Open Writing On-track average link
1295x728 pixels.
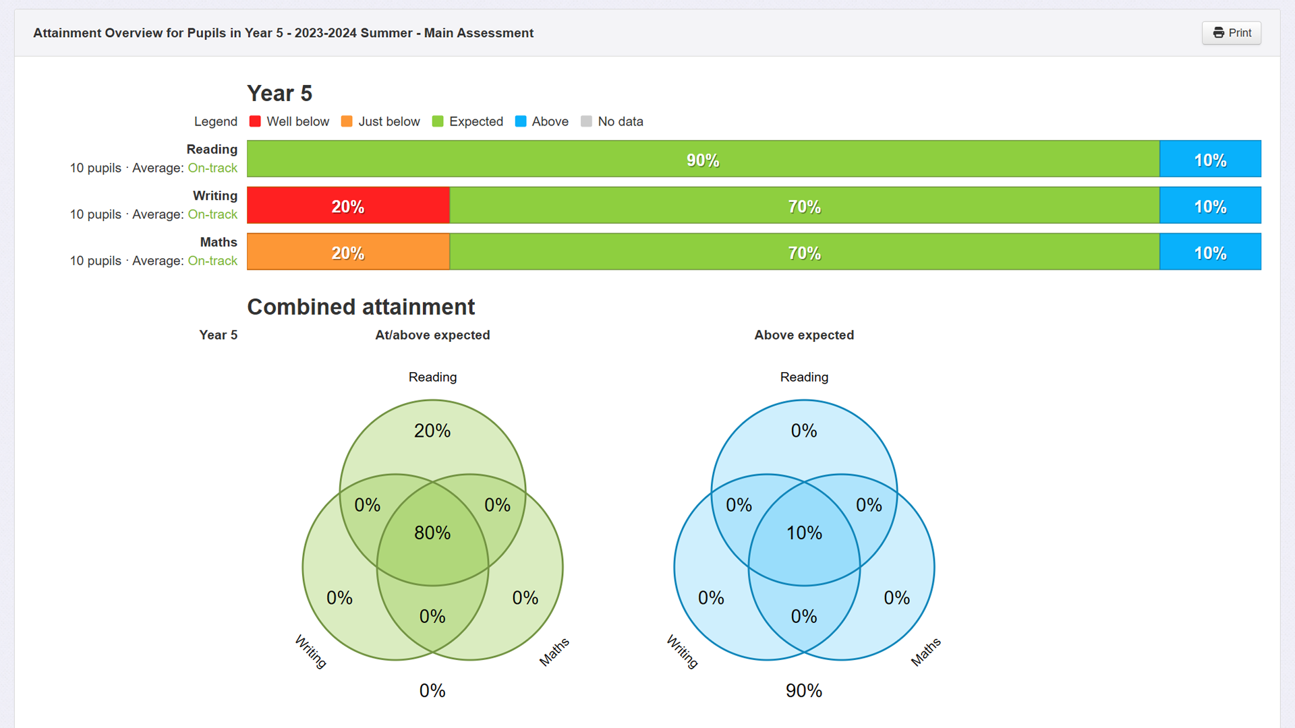coord(212,214)
